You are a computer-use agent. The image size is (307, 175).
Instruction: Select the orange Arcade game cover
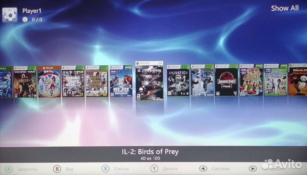click(x=49, y=81)
